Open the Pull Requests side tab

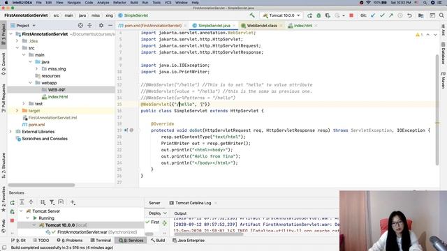tap(3, 98)
